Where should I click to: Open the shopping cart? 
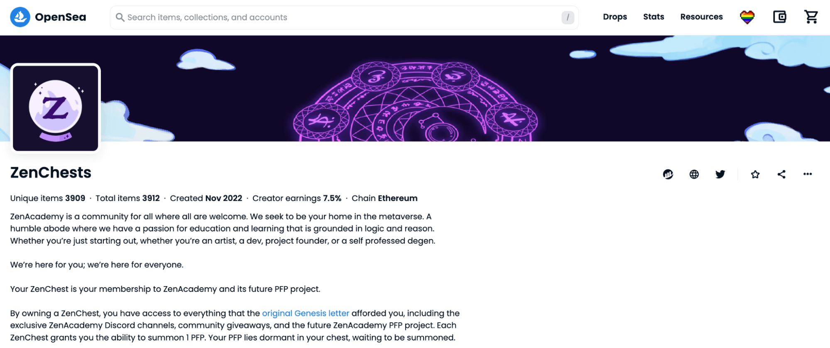[x=810, y=17]
